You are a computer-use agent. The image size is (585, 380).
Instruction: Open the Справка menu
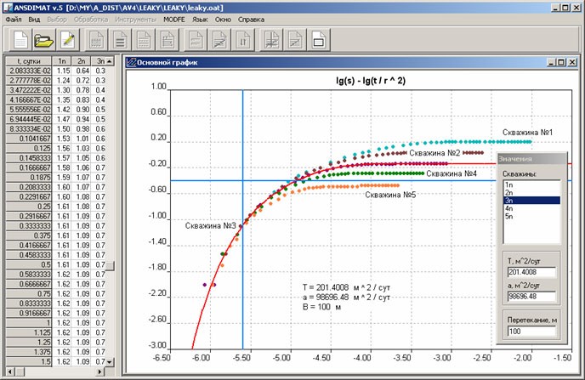click(x=251, y=20)
